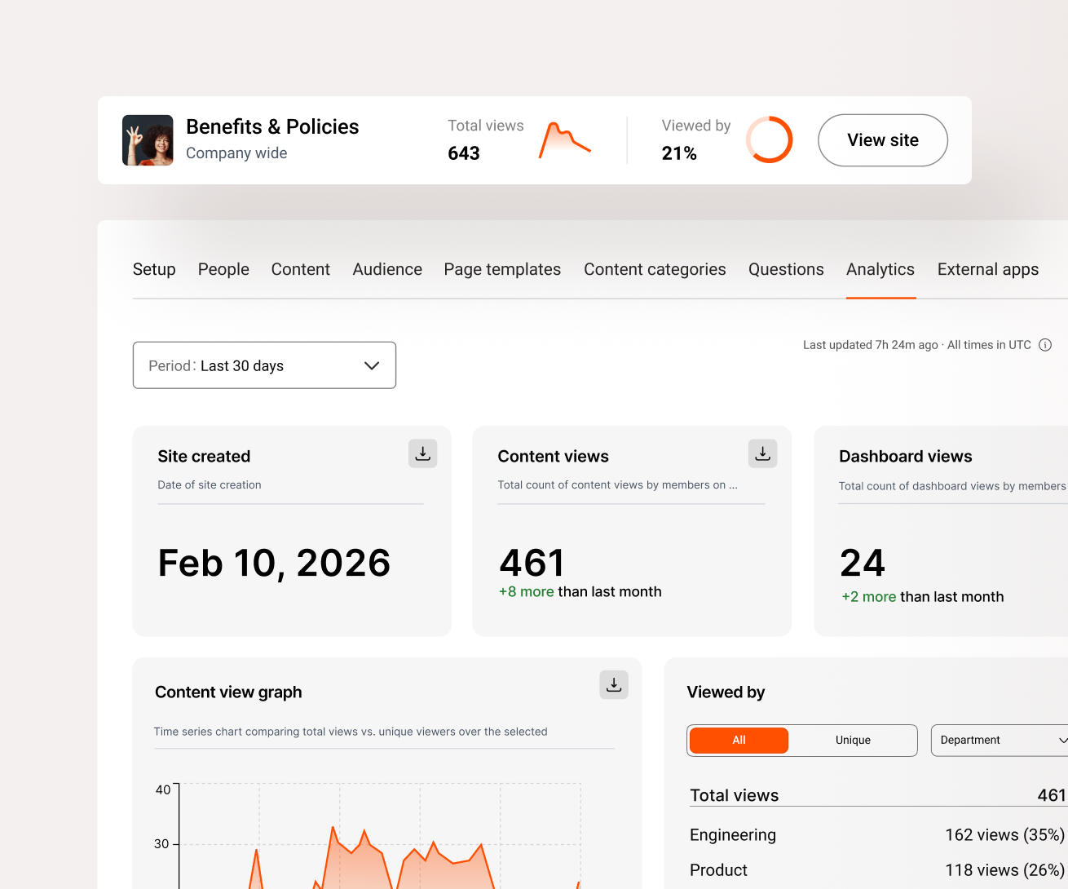The image size is (1068, 889).
Task: Open the Period Last 30 days dropdown
Action: point(264,365)
